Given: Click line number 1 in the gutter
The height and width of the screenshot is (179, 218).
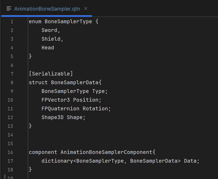Looking at the screenshot, I should pos(12,22).
